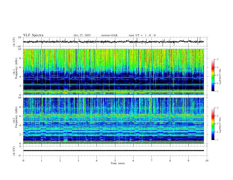The width and height of the screenshot is (233, 180).
Task: Click the 'Time (min)' axis label
Action: point(118,163)
